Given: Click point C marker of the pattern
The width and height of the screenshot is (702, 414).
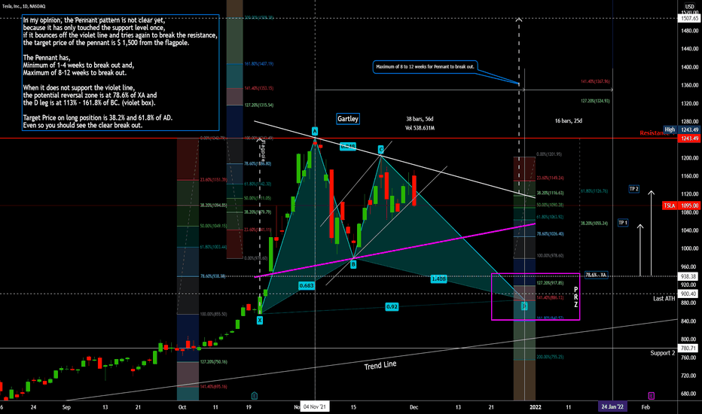Looking at the screenshot, I should pyautogui.click(x=380, y=149).
